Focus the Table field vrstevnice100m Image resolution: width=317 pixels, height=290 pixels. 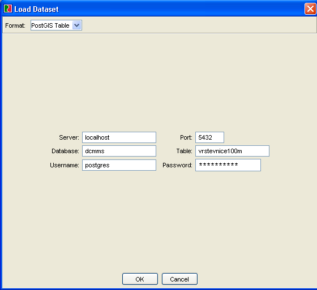[232, 151]
